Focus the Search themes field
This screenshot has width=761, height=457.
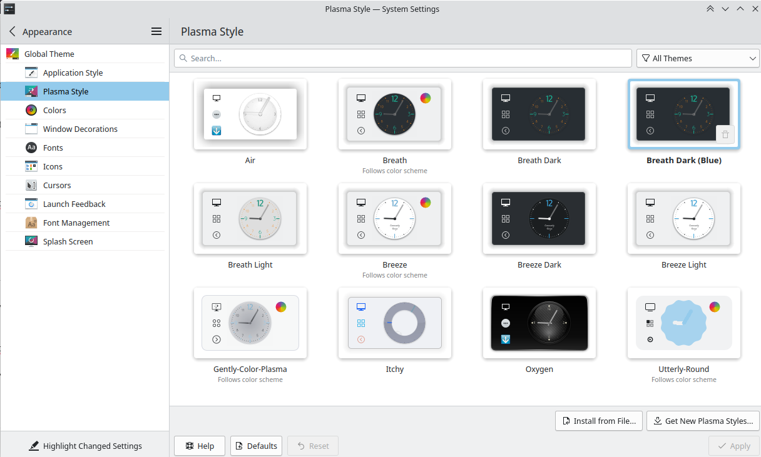[x=403, y=58]
